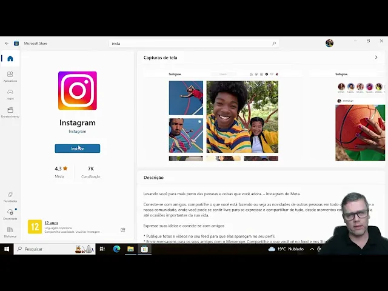
Task: Click 'Expresse suas ideias e conecte-se' text
Action: point(184,226)
